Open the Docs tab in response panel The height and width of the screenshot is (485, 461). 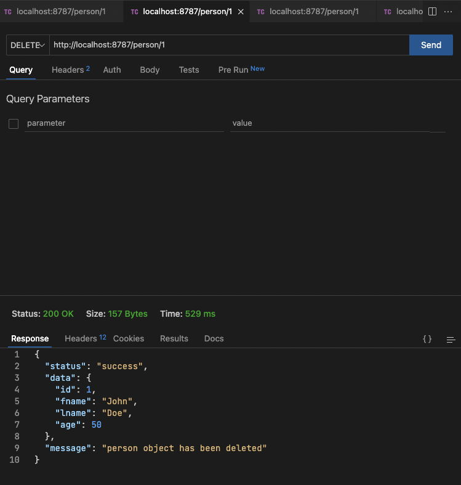click(214, 338)
